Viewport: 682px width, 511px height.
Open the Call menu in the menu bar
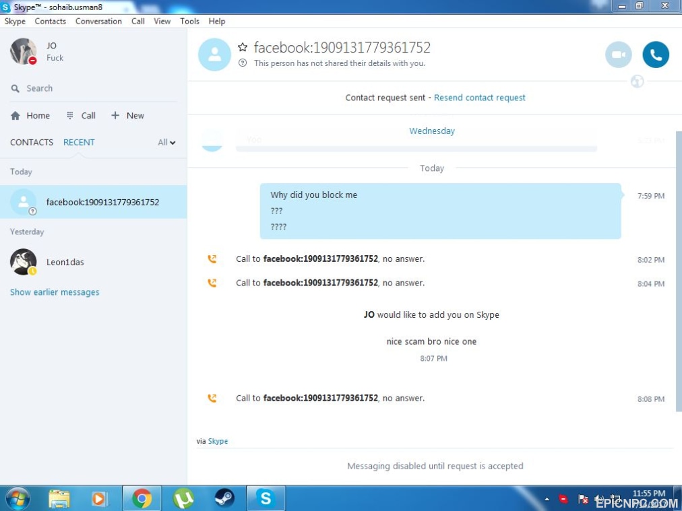pos(138,22)
